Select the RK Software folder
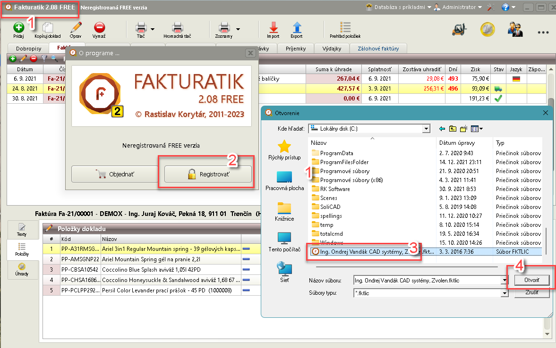The width and height of the screenshot is (556, 348). tap(335, 189)
